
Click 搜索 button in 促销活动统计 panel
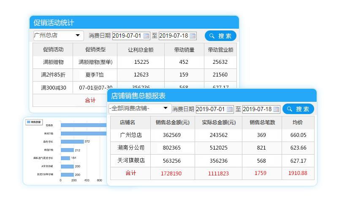220,36
